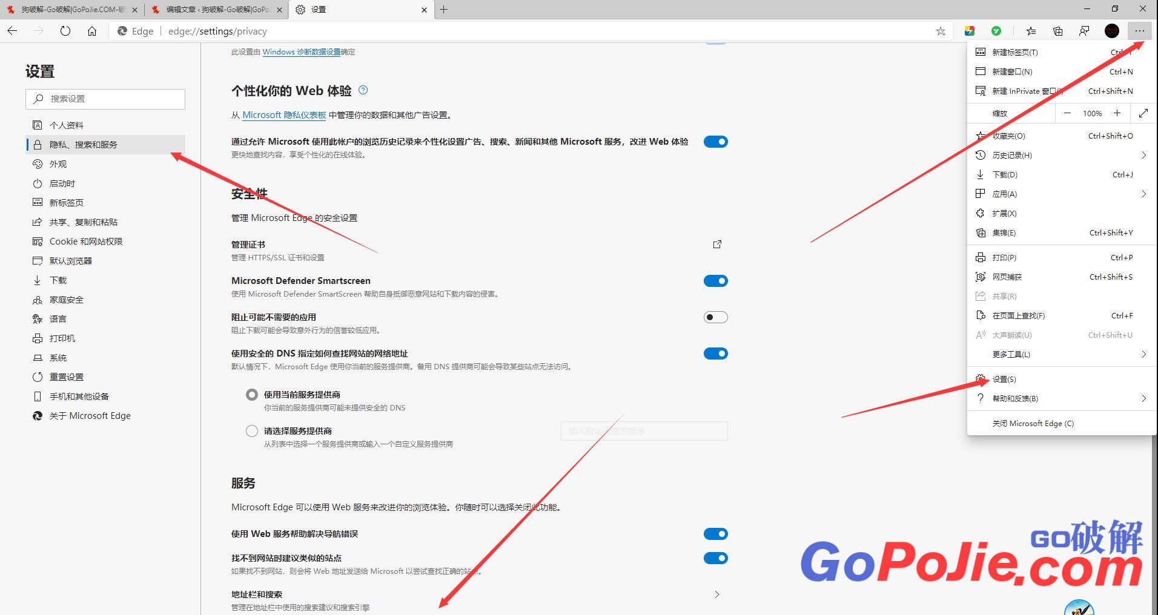The height and width of the screenshot is (615, 1158).
Task: Open 系统 settings section
Action: tap(105, 358)
